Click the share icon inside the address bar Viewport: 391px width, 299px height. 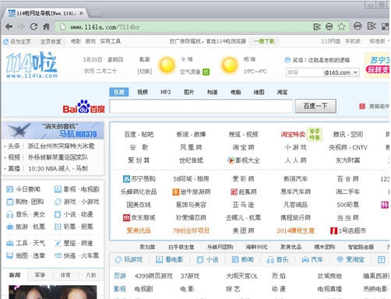[317, 26]
